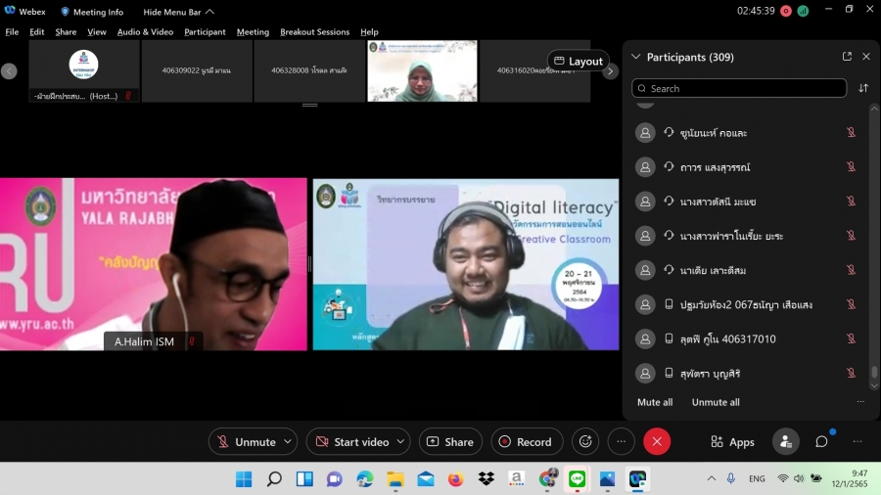This screenshot has width=881, height=495.
Task: Open the chat panel icon
Action: [x=821, y=441]
